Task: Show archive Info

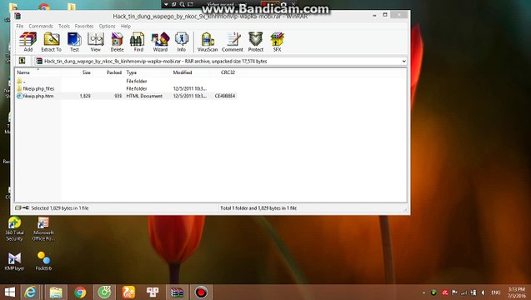Action: pos(182,42)
